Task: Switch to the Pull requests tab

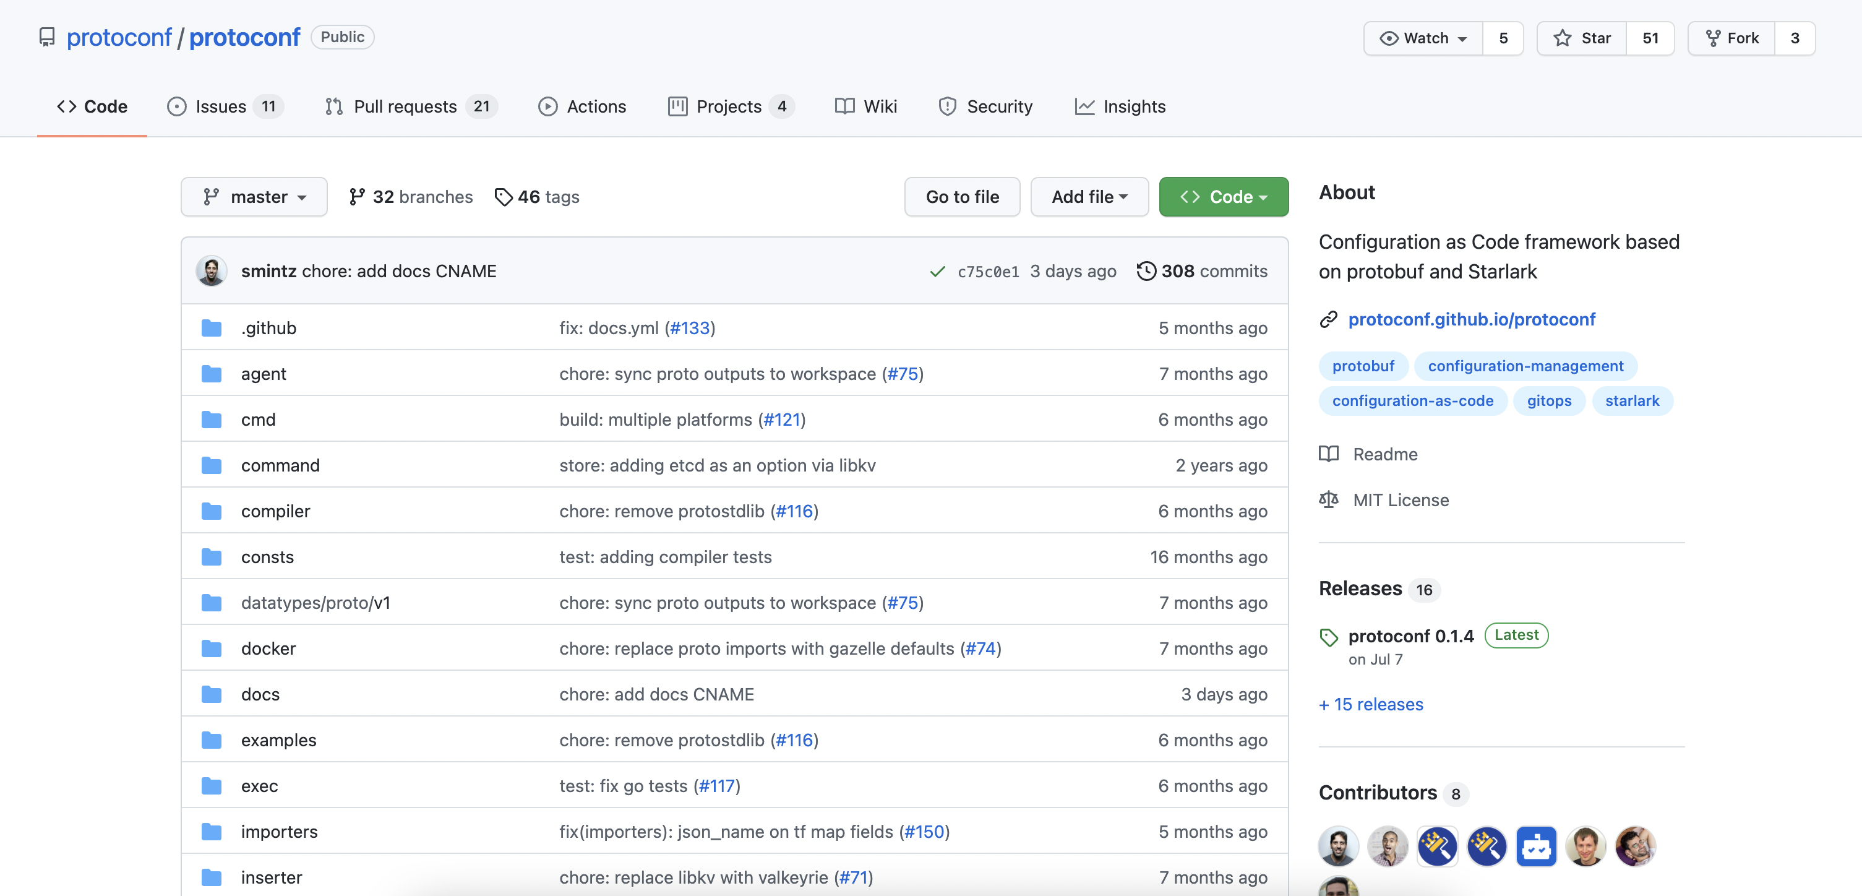Action: click(x=406, y=107)
